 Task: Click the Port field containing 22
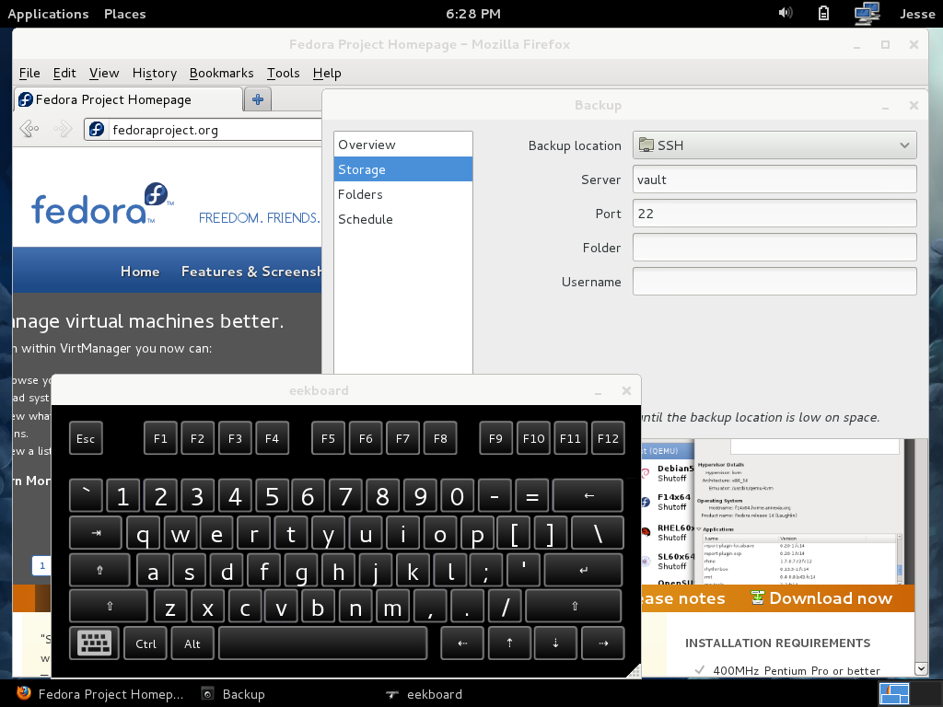click(x=774, y=214)
